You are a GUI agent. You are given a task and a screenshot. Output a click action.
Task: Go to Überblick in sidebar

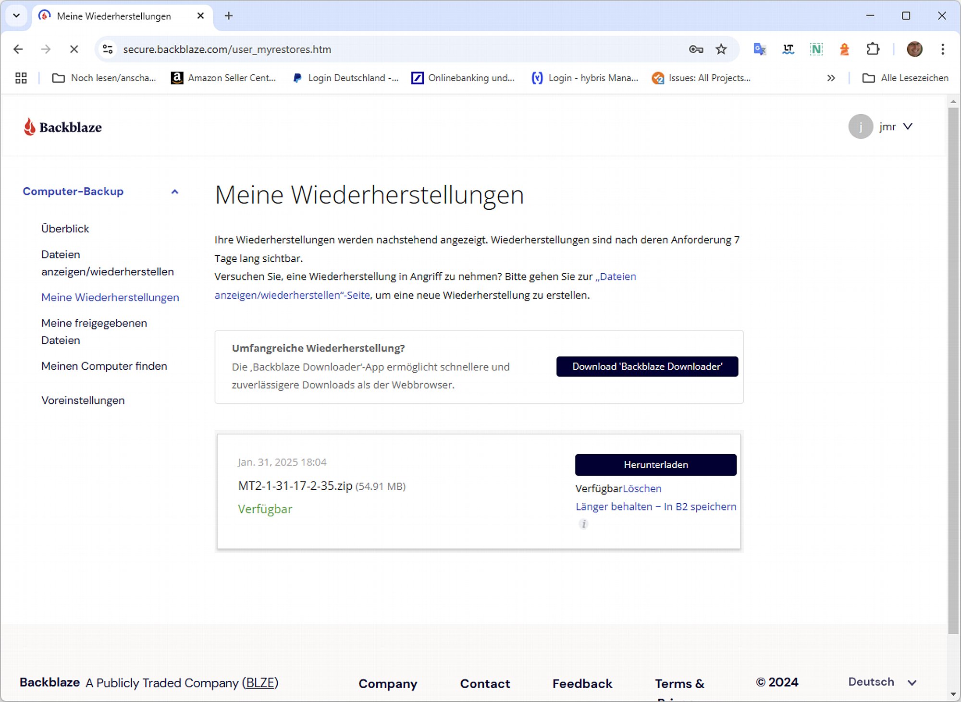65,229
